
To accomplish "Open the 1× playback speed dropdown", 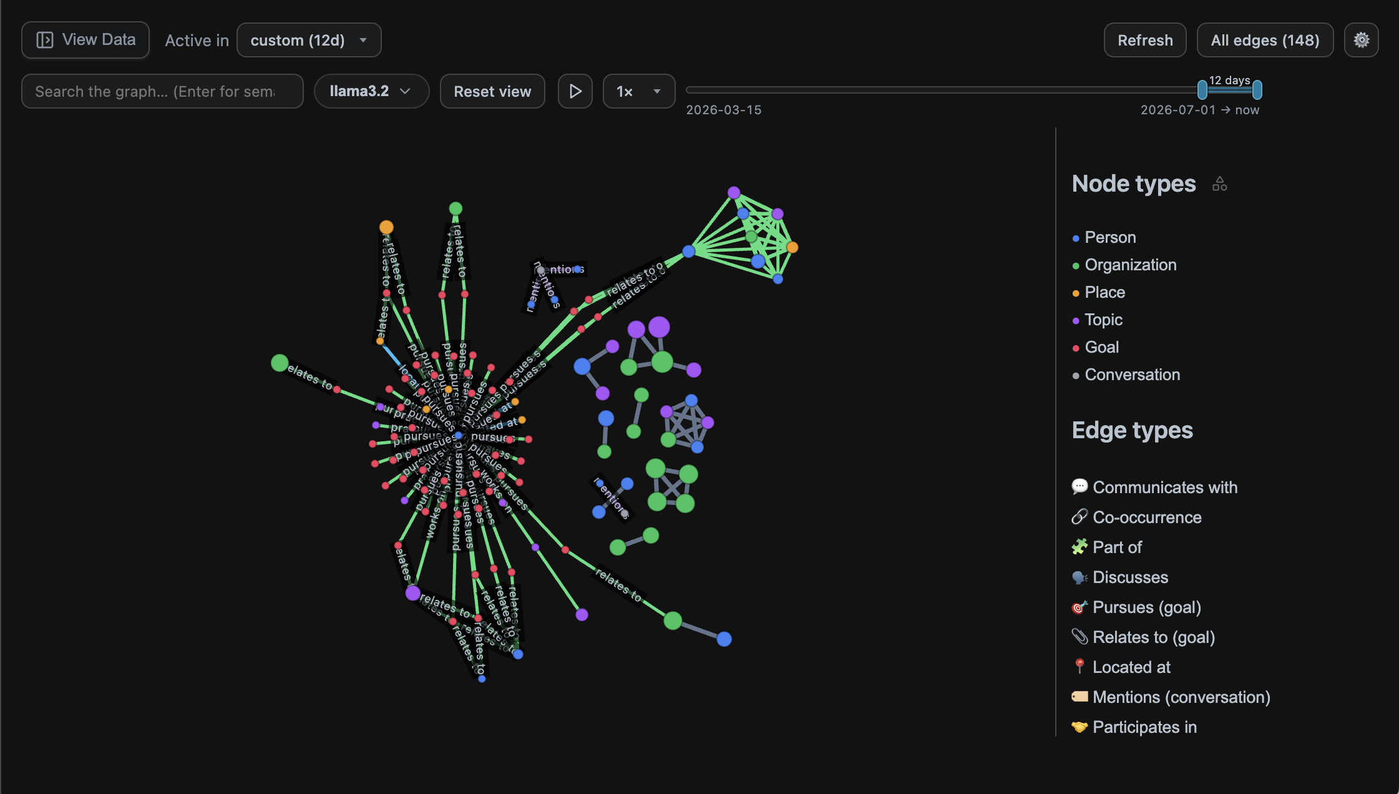I will coord(639,91).
